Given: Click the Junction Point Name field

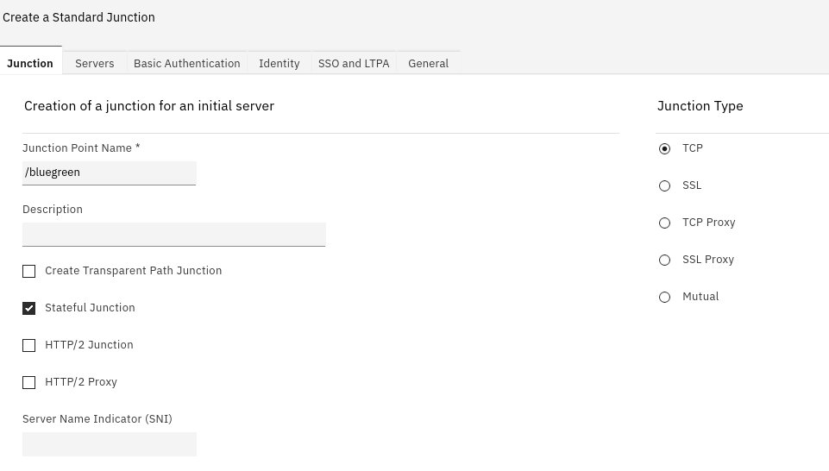Looking at the screenshot, I should tap(110, 173).
